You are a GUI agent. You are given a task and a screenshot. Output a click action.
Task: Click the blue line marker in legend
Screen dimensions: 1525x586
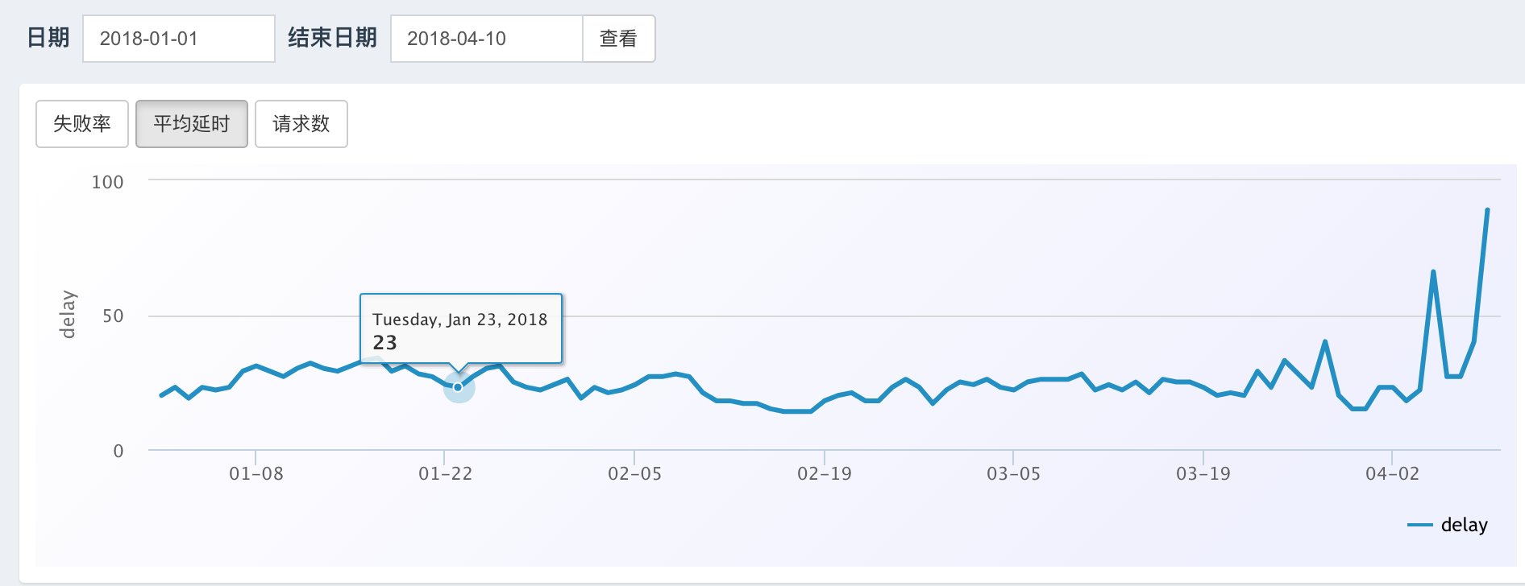click(x=1419, y=525)
